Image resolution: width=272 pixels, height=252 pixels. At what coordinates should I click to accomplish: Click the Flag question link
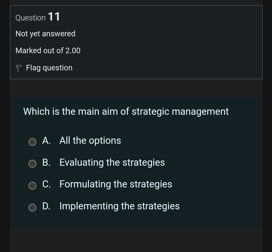point(49,68)
